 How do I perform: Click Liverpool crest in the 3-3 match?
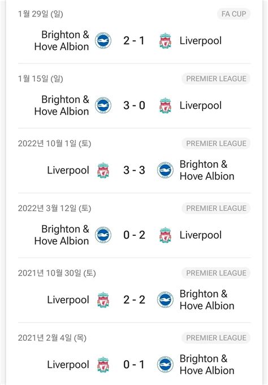coord(103,170)
